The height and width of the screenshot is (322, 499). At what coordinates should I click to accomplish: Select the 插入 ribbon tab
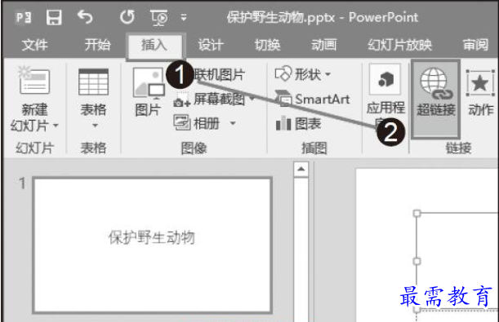(154, 45)
